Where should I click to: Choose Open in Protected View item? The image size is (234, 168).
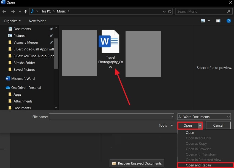point(203,160)
